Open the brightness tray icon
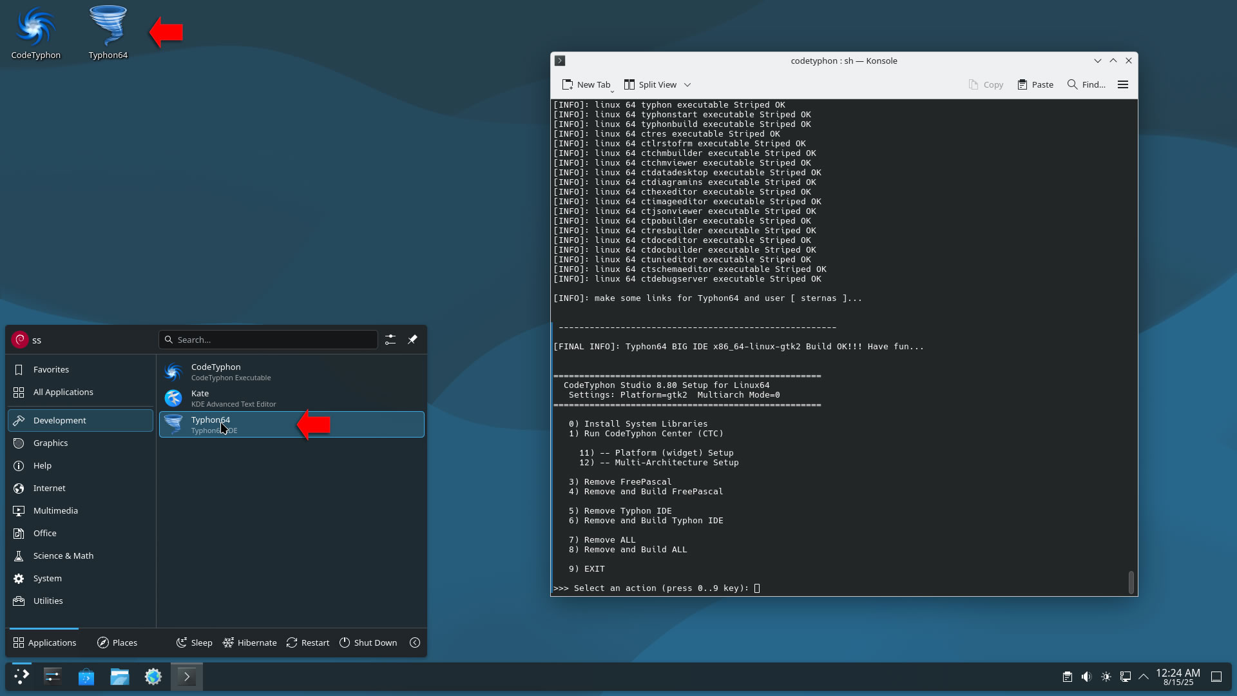This screenshot has width=1237, height=696. point(1106,677)
